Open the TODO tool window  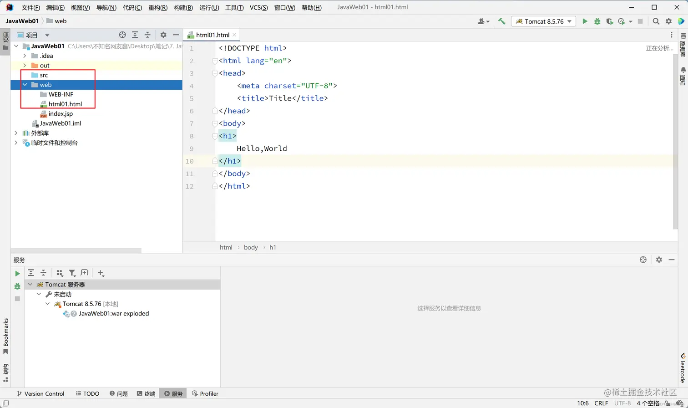[x=87, y=393]
